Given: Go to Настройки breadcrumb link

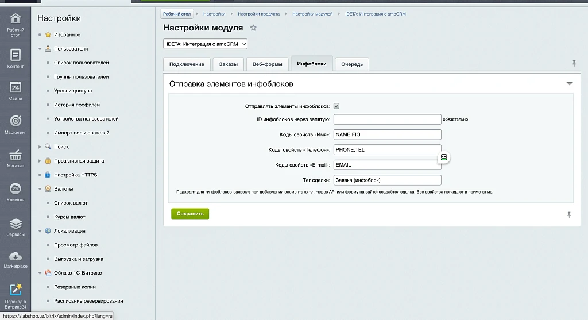Looking at the screenshot, I should coord(214,14).
